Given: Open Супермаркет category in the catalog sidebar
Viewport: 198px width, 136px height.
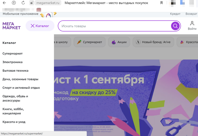Looking at the screenshot, I should tap(12, 53).
